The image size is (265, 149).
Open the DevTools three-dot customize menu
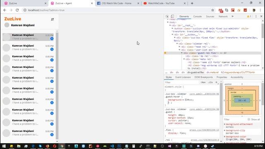point(256,17)
